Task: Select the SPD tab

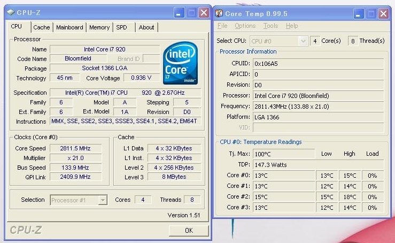Action: pyautogui.click(x=124, y=27)
